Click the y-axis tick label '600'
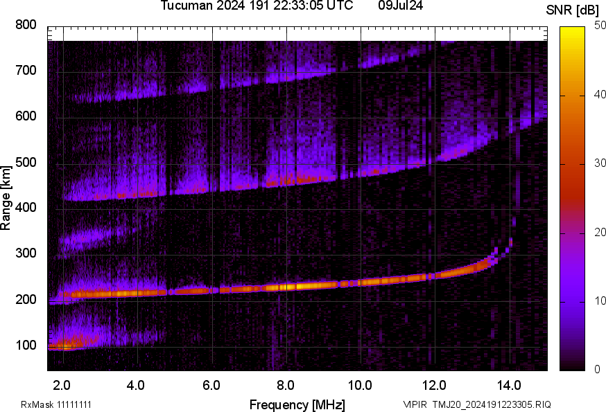 point(26,116)
